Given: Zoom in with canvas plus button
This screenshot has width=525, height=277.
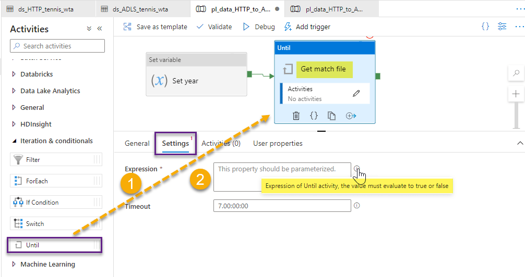Looking at the screenshot, I should coord(516,94).
